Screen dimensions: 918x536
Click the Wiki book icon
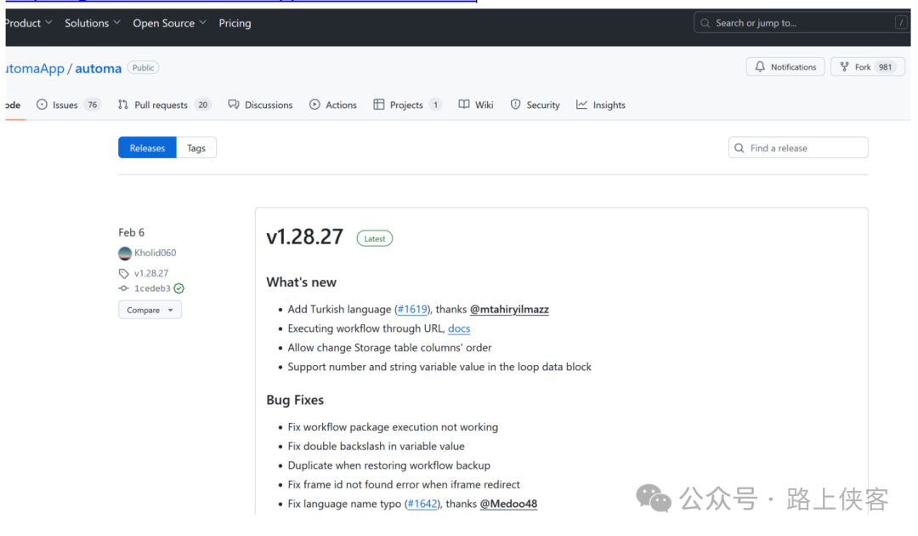(464, 105)
